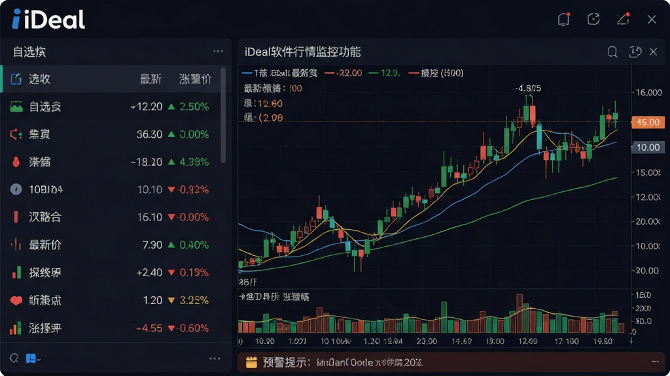This screenshot has height=376, width=670.
Task: Toggle the 12.9 green legend entry
Action: [385, 73]
